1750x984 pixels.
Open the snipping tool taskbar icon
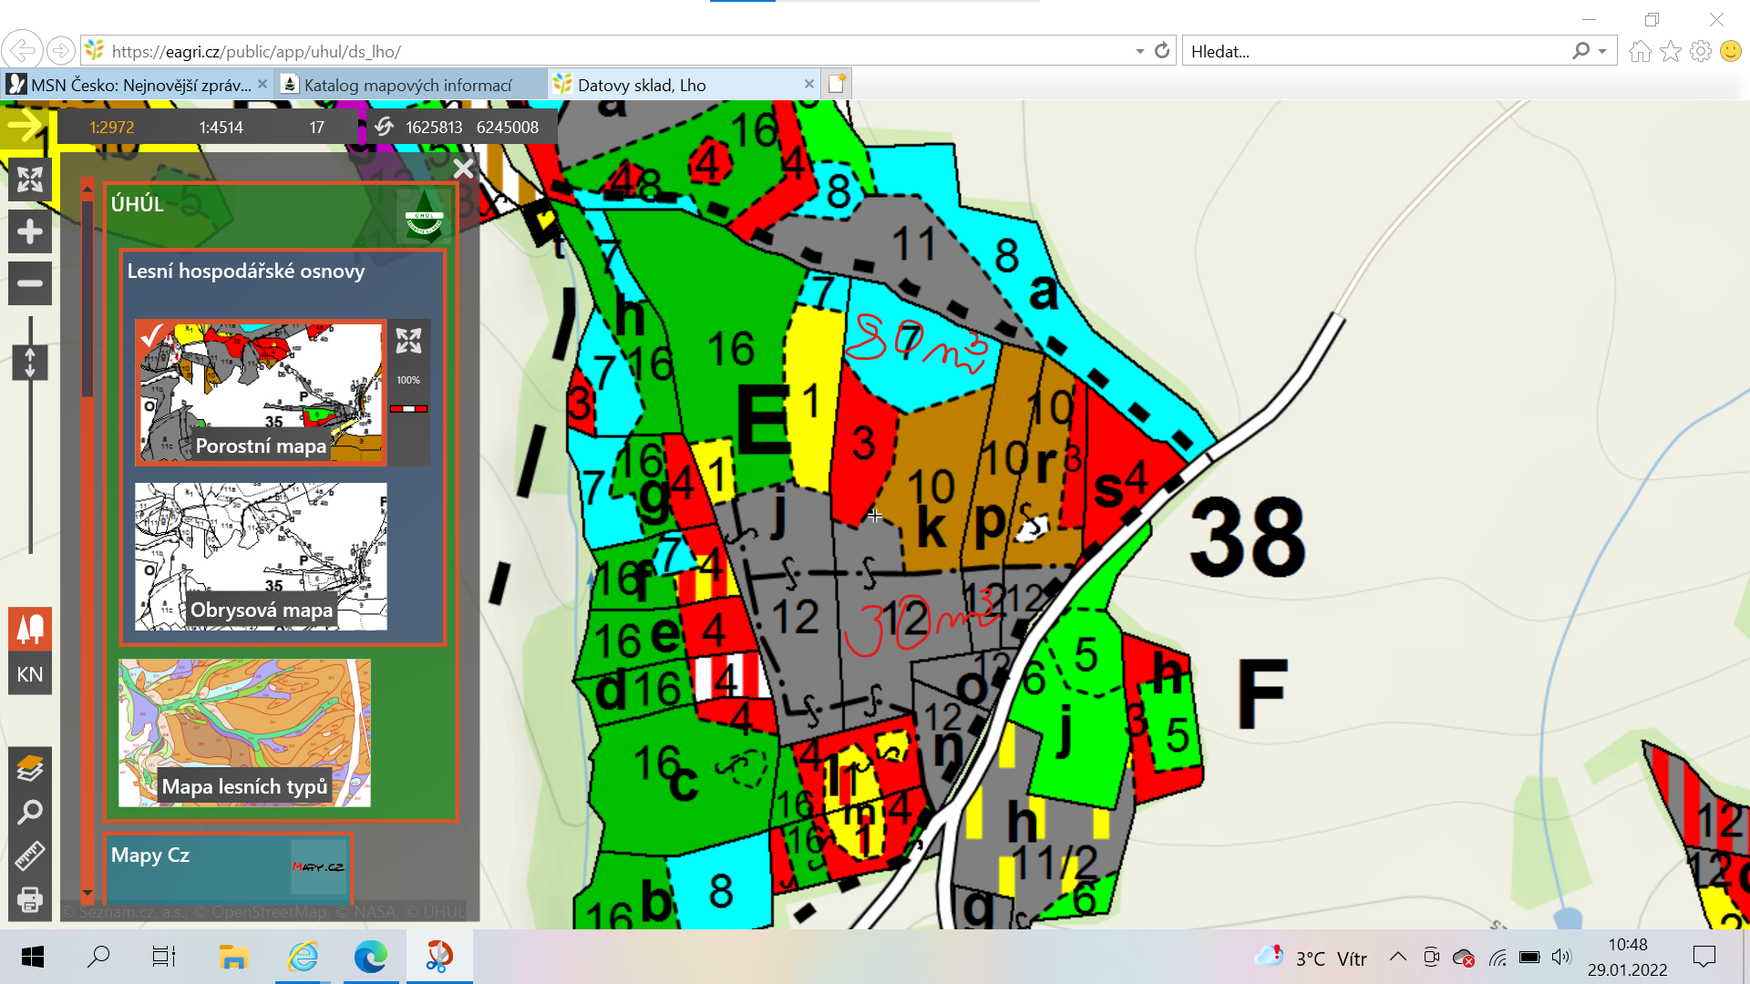click(x=438, y=957)
